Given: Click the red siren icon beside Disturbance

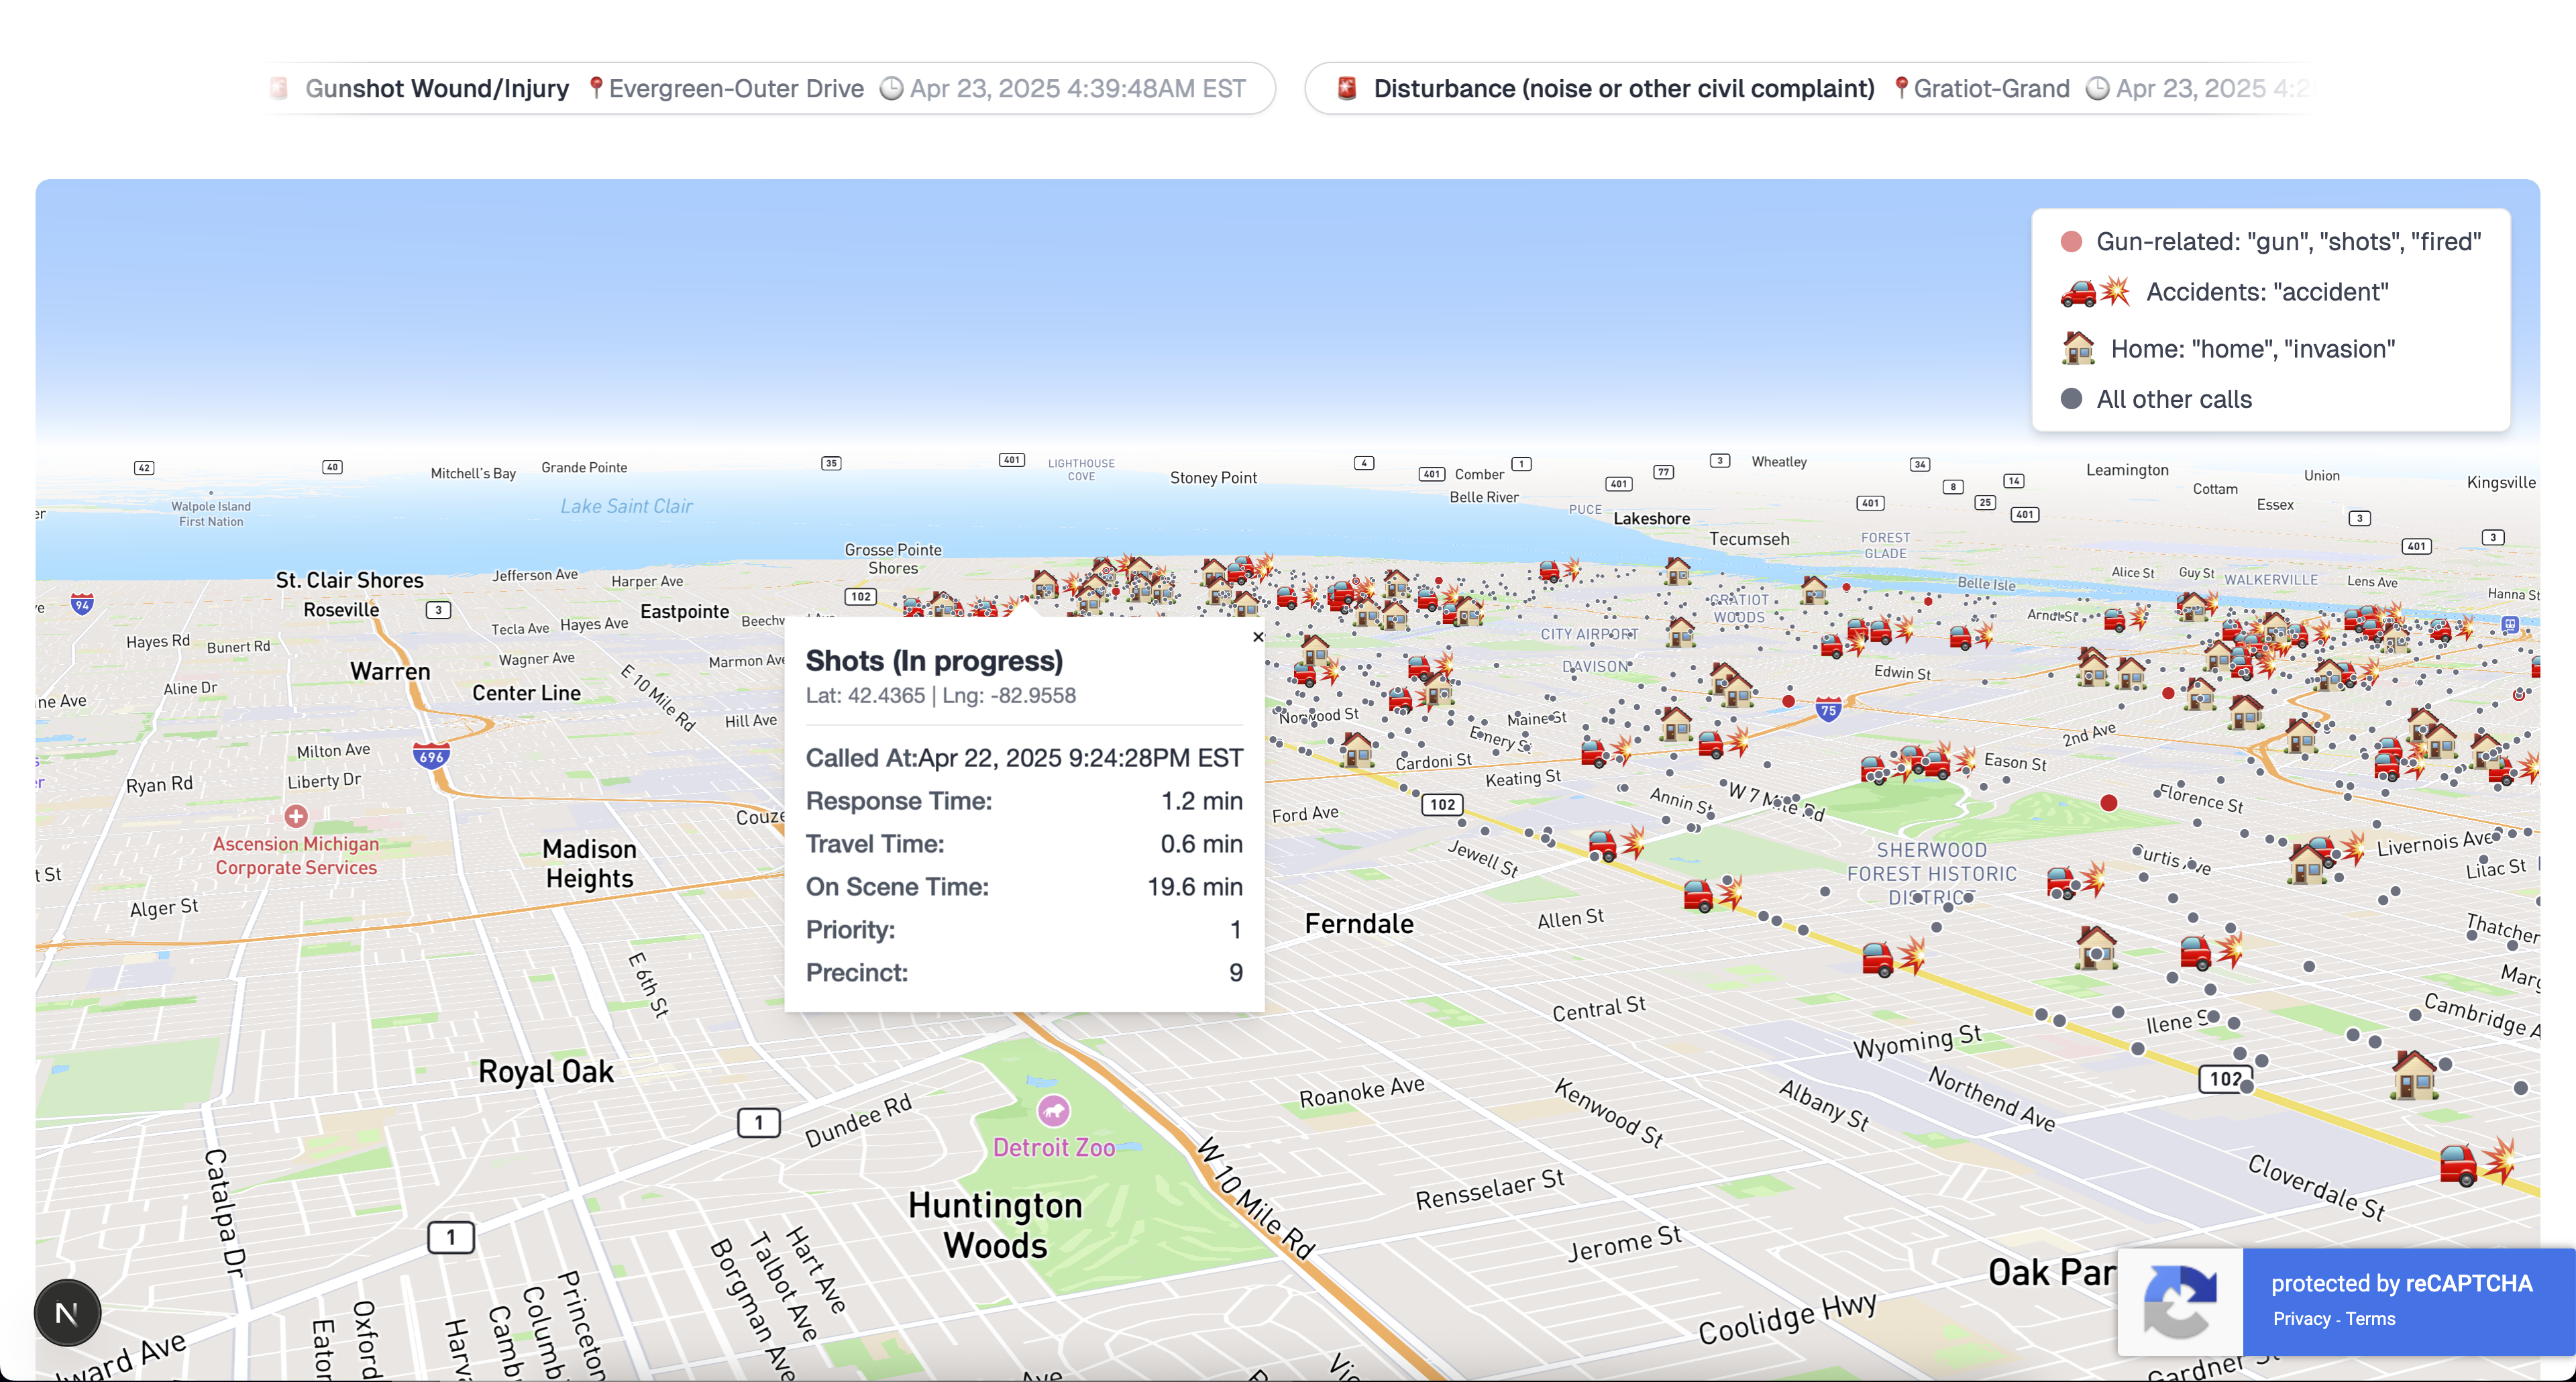Looking at the screenshot, I should click(x=1347, y=88).
